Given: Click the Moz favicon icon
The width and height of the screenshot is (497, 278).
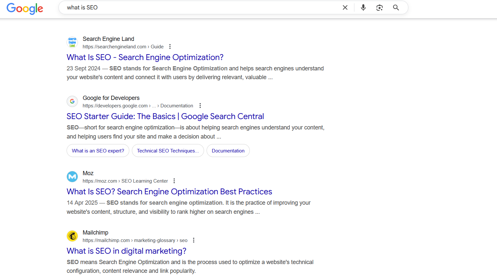Looking at the screenshot, I should click(x=72, y=177).
